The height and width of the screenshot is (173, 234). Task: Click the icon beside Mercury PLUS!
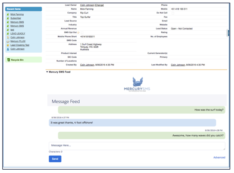pos(8,41)
